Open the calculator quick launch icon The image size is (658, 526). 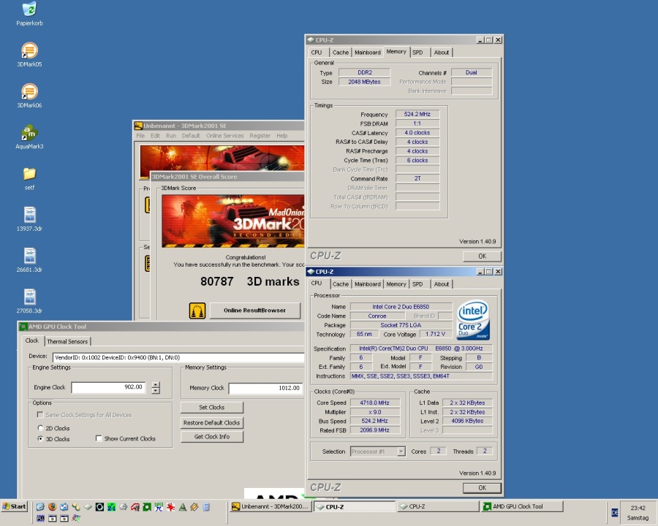coord(206,507)
